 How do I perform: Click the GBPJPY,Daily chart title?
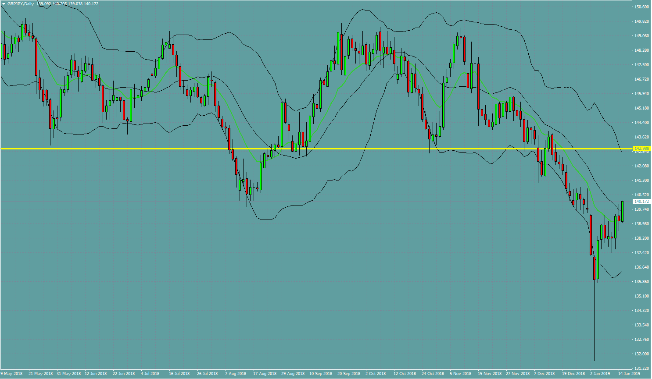(20, 4)
